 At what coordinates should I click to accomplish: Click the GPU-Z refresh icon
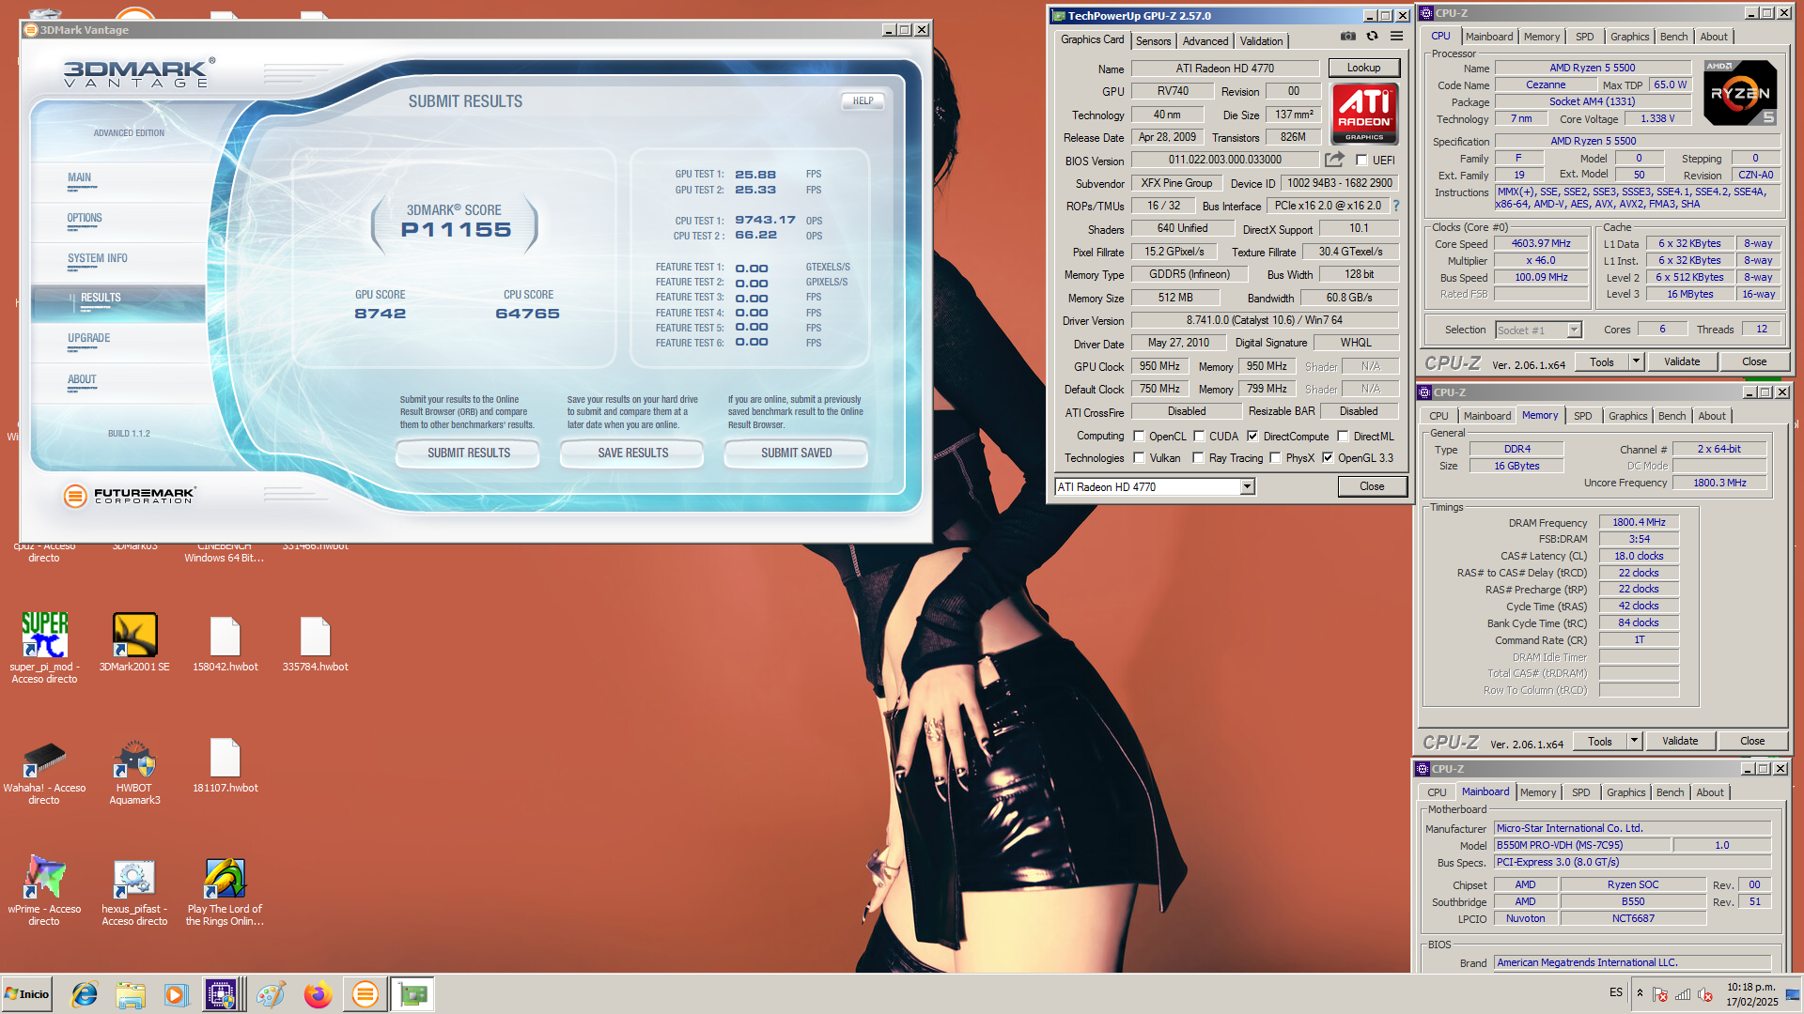1373,36
